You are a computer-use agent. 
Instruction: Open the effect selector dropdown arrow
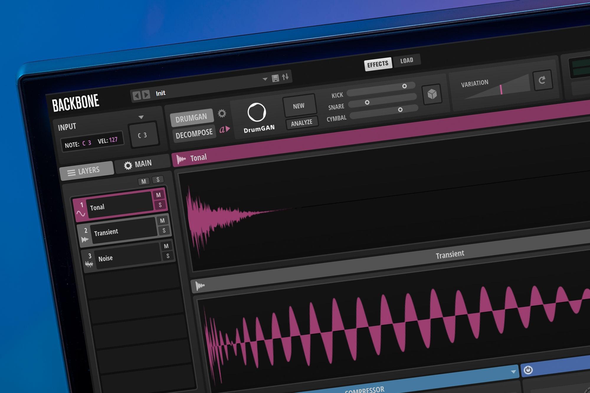513,372
